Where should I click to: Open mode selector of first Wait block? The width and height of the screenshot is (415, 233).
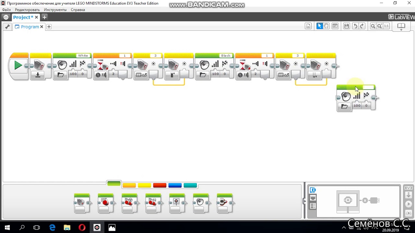click(x=101, y=75)
